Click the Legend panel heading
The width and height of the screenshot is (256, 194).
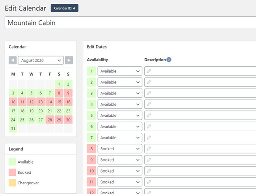tap(16, 149)
